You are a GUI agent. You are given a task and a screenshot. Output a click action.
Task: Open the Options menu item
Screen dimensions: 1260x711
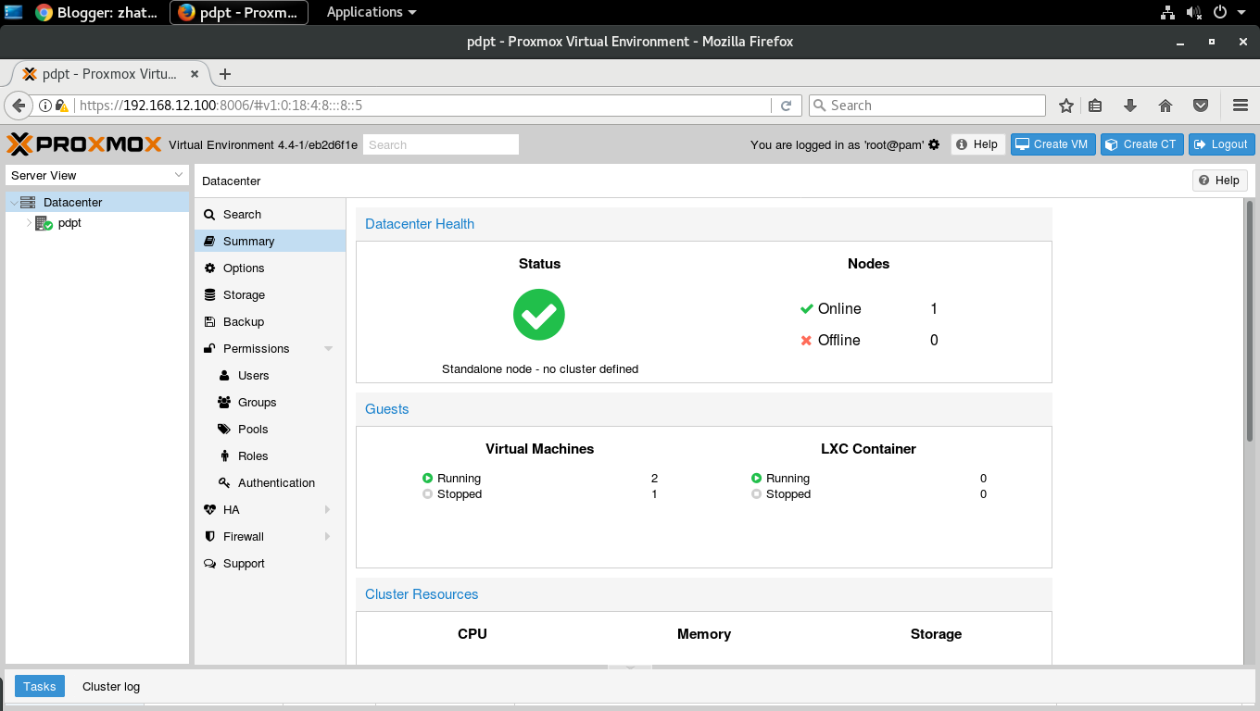(270, 268)
